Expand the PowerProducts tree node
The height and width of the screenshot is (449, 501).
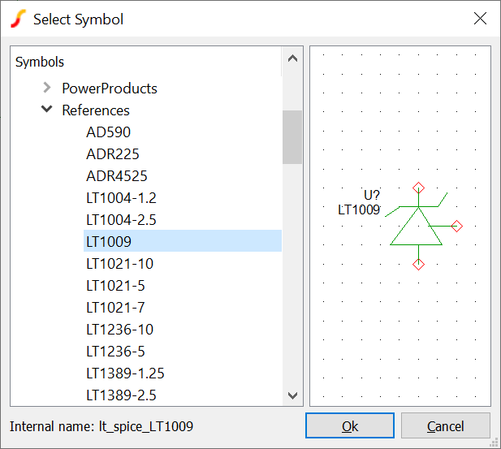47,88
